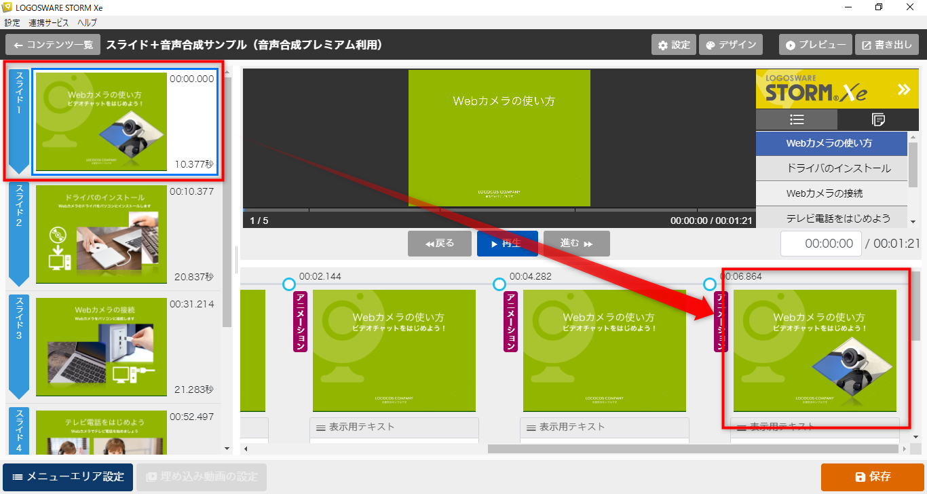This screenshot has width=927, height=494.
Task: Click the current time input field
Action: (820, 244)
